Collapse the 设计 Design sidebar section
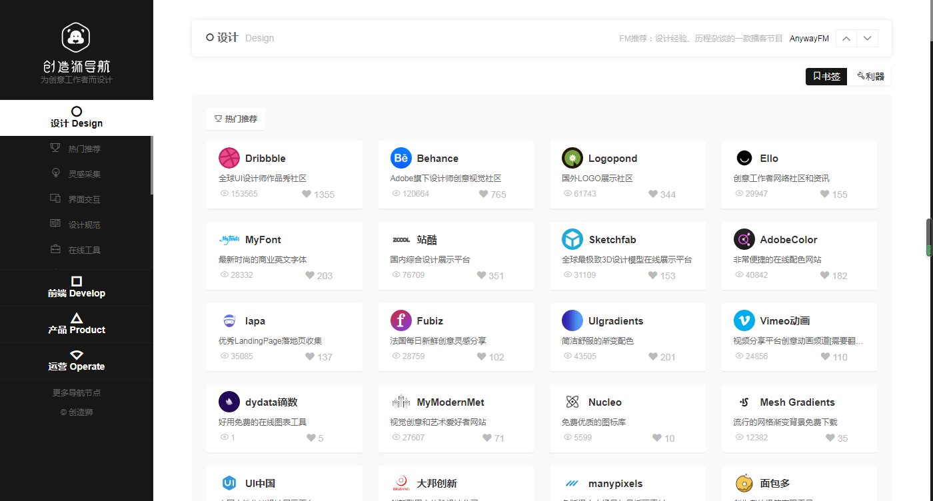The height and width of the screenshot is (501, 933). pos(77,118)
